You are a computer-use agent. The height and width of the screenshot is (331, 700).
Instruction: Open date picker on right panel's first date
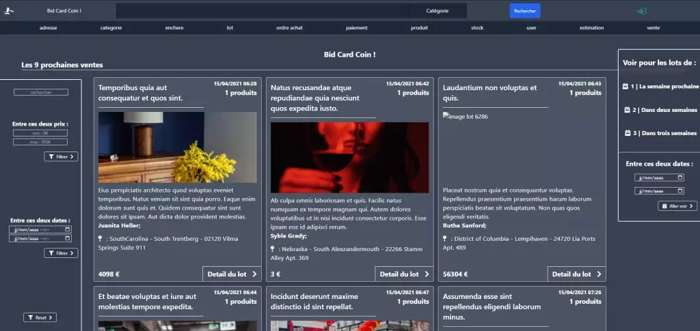[679, 177]
